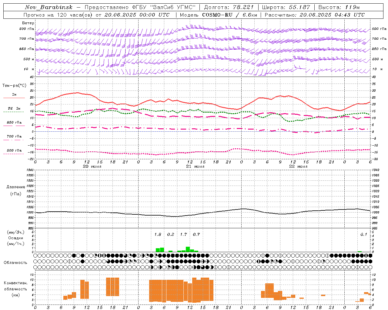
Task: Click the "2м" temperature legend entry
Action: [x=14, y=95]
